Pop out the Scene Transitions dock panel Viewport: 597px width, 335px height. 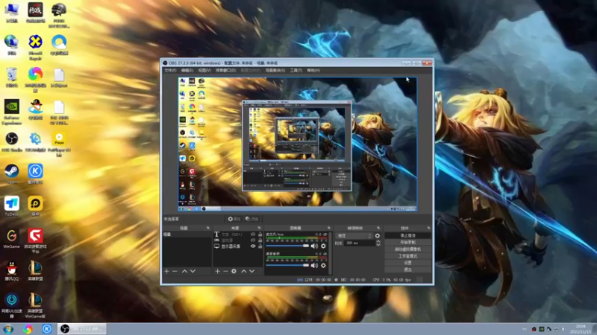tap(378, 228)
